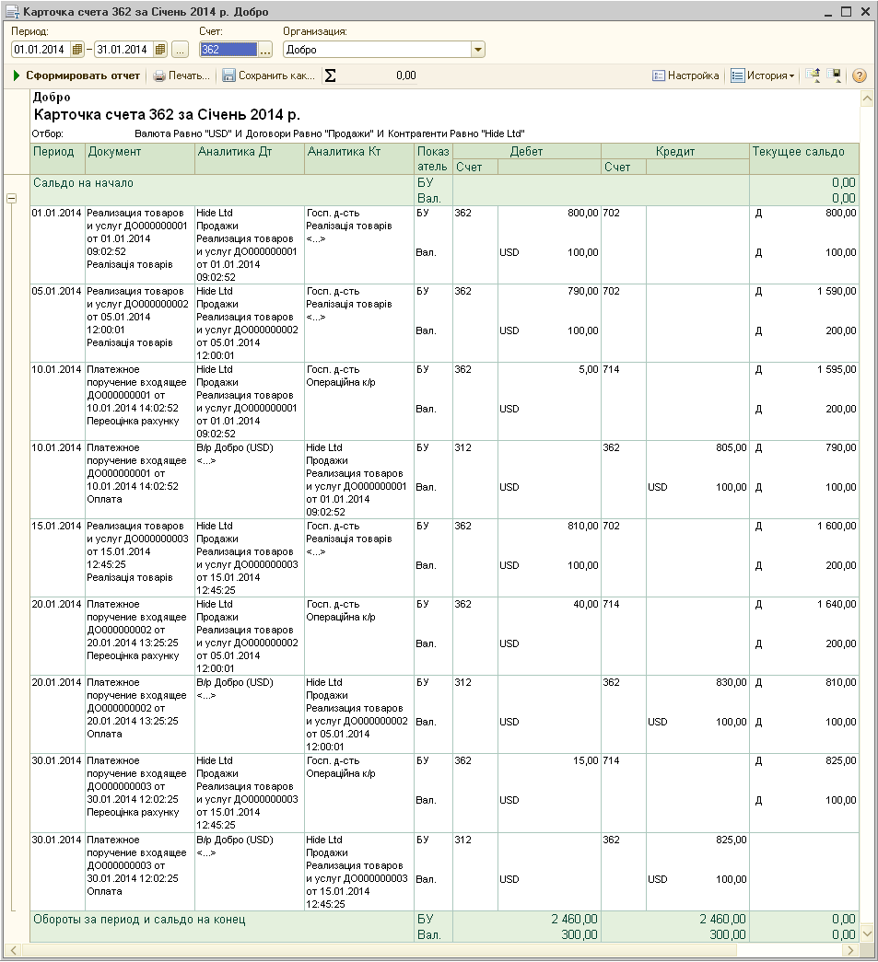The width and height of the screenshot is (878, 962).
Task: Open calendar for end date 31.01.2014
Action: click(x=160, y=50)
